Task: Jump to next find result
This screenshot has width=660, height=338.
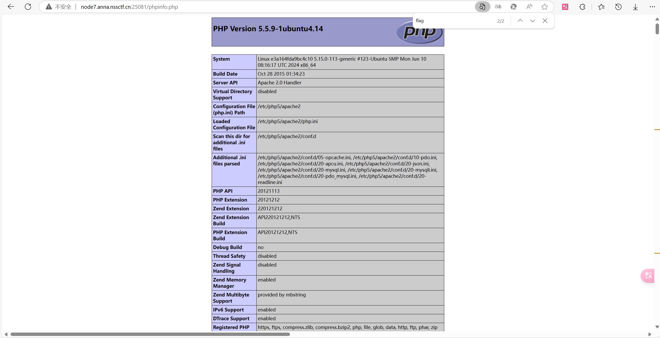Action: coord(533,21)
